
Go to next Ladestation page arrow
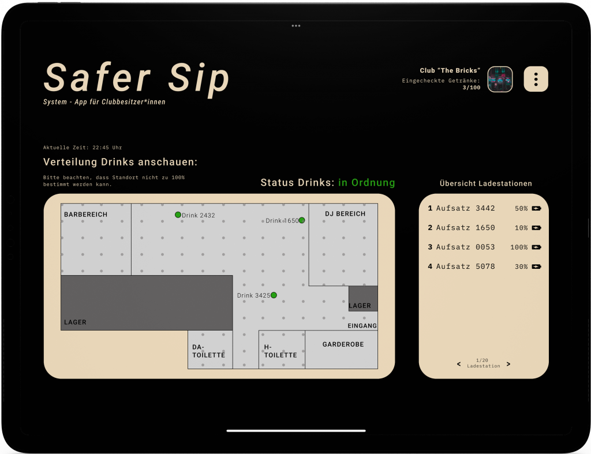[508, 364]
